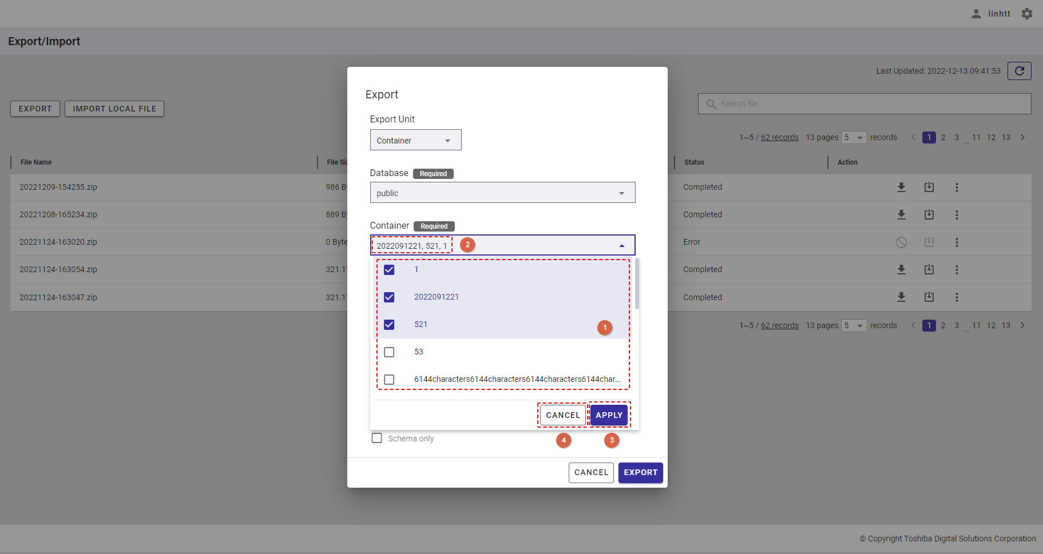Open more options for 20221124-163020.zip row
Viewport: 1043px width, 554px height.
(956, 242)
